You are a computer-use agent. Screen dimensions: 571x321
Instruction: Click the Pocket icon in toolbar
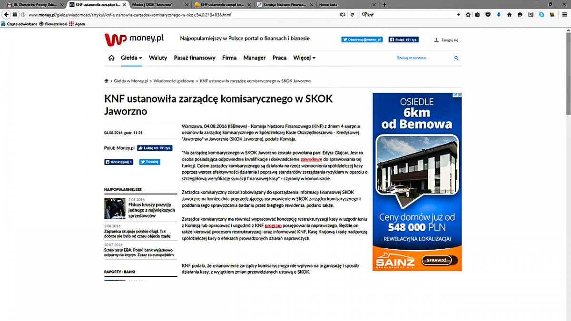pos(489,15)
